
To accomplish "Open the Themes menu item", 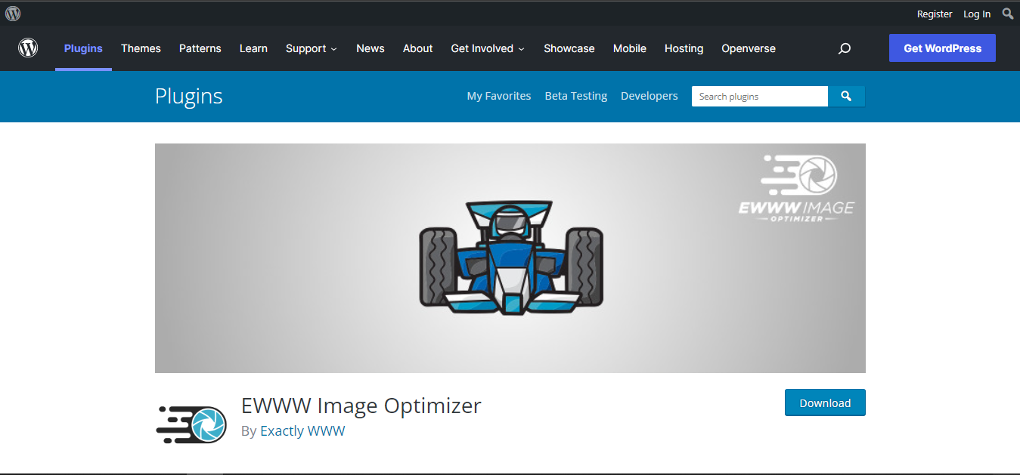I will 141,48.
